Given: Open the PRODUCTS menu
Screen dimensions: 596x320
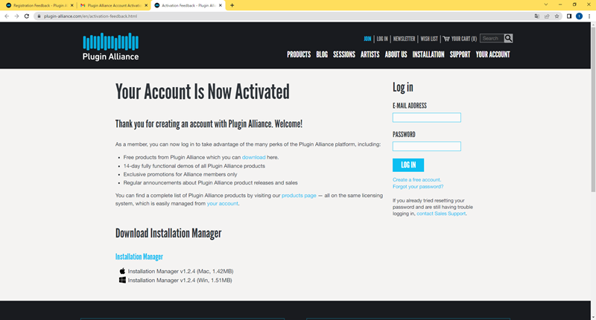Looking at the screenshot, I should (x=299, y=54).
